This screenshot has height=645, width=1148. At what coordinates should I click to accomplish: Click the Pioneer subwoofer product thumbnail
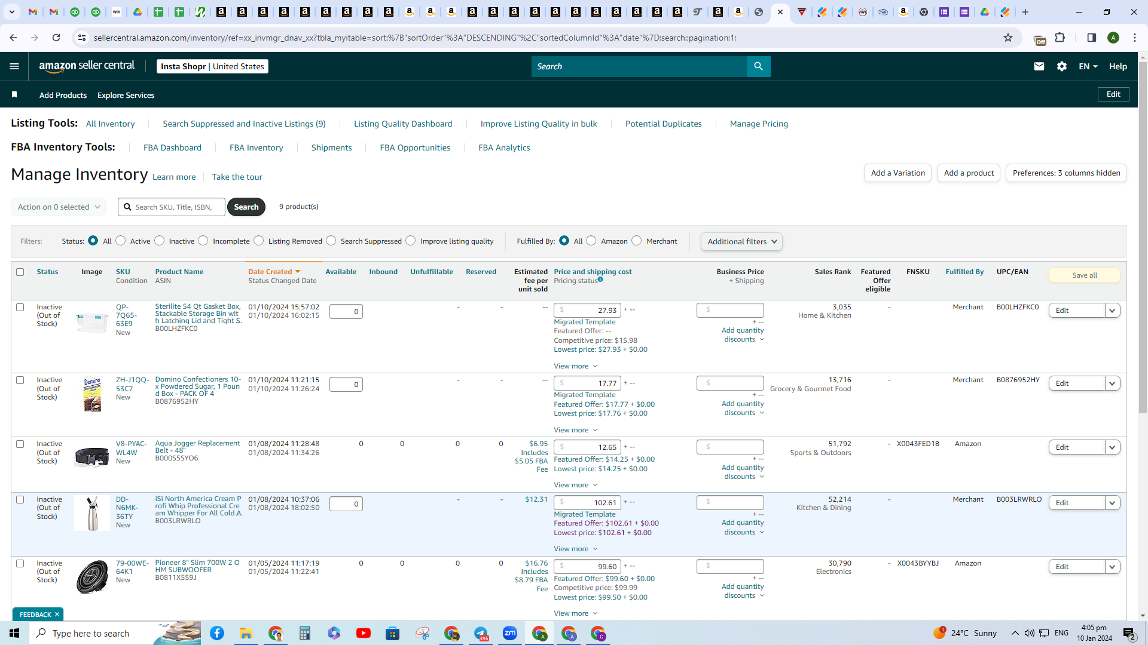click(92, 577)
